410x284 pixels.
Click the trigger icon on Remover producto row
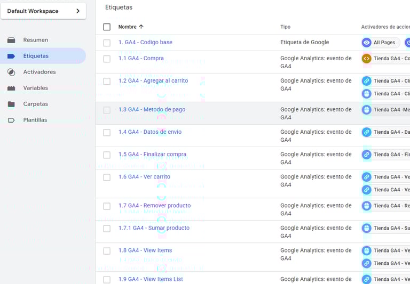pyautogui.click(x=367, y=206)
